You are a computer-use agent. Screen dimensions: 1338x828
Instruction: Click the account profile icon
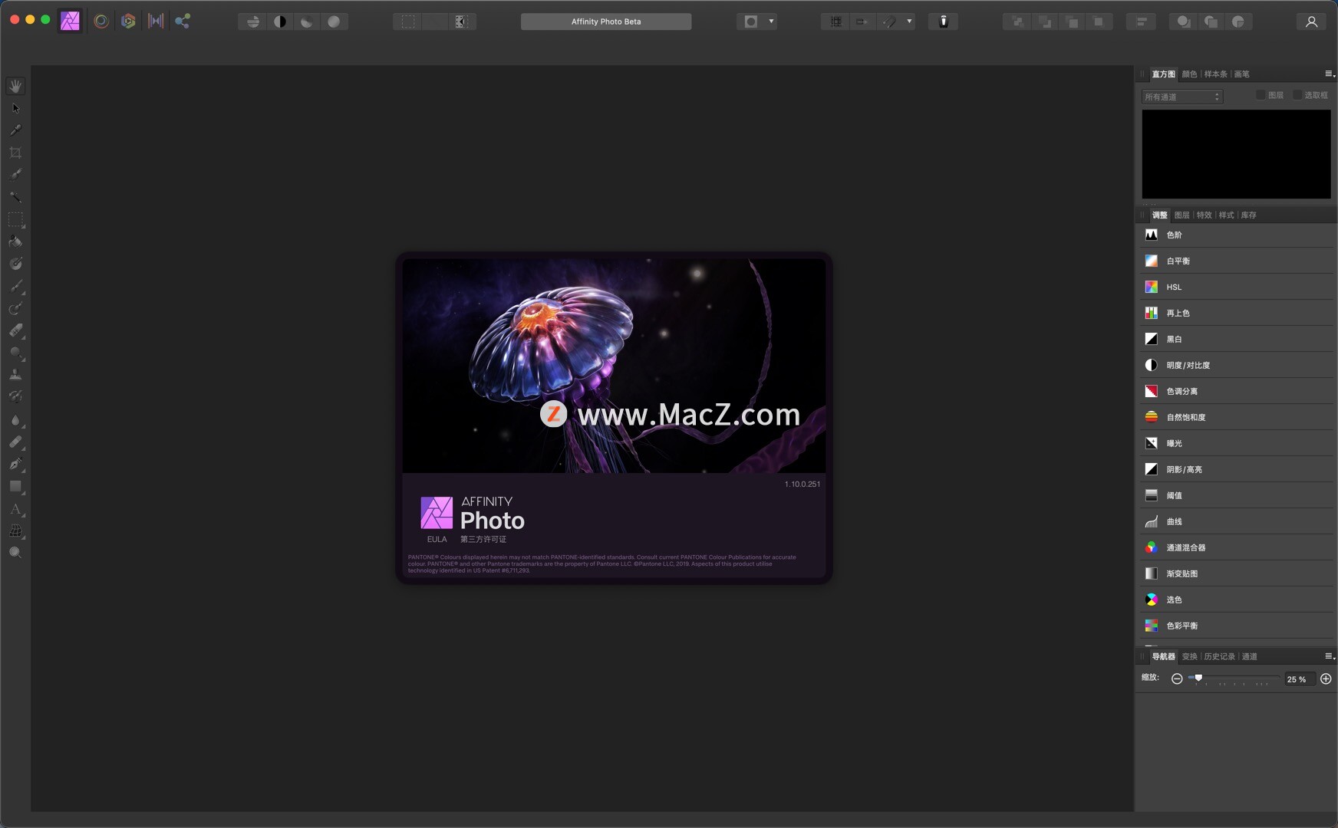pyautogui.click(x=1311, y=21)
